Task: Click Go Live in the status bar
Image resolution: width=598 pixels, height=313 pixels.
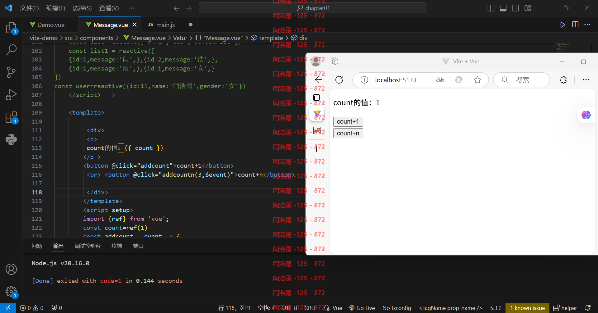Action: (362, 308)
